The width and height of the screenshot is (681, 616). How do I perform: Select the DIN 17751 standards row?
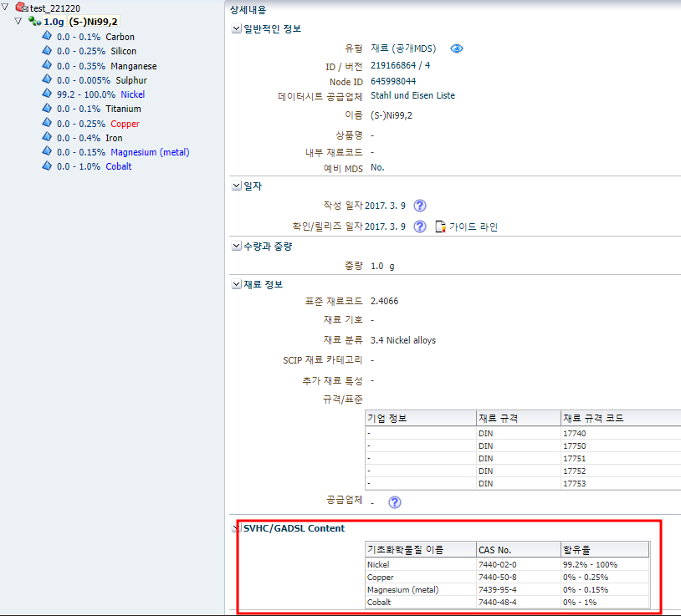(523, 459)
